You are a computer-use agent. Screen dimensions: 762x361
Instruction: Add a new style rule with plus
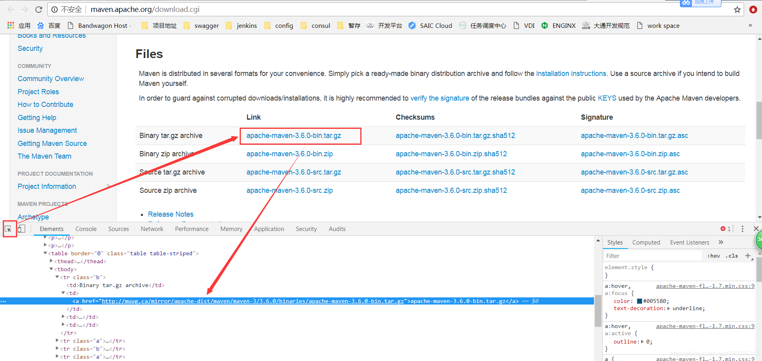click(x=748, y=256)
